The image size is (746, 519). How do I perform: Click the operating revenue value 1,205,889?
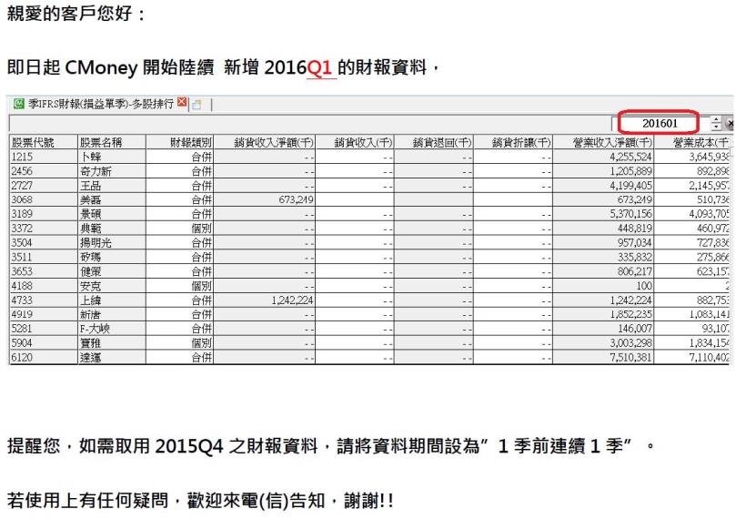coord(630,171)
